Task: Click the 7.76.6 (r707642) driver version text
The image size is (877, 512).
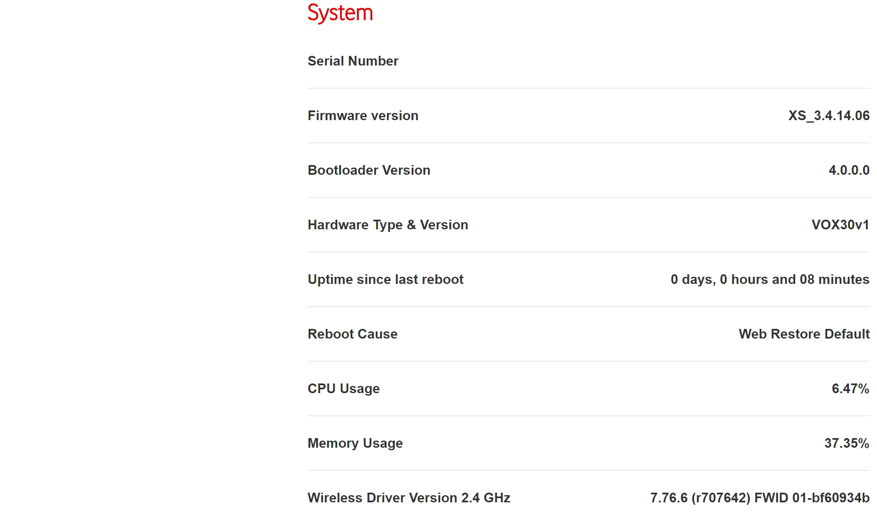Action: [700, 498]
